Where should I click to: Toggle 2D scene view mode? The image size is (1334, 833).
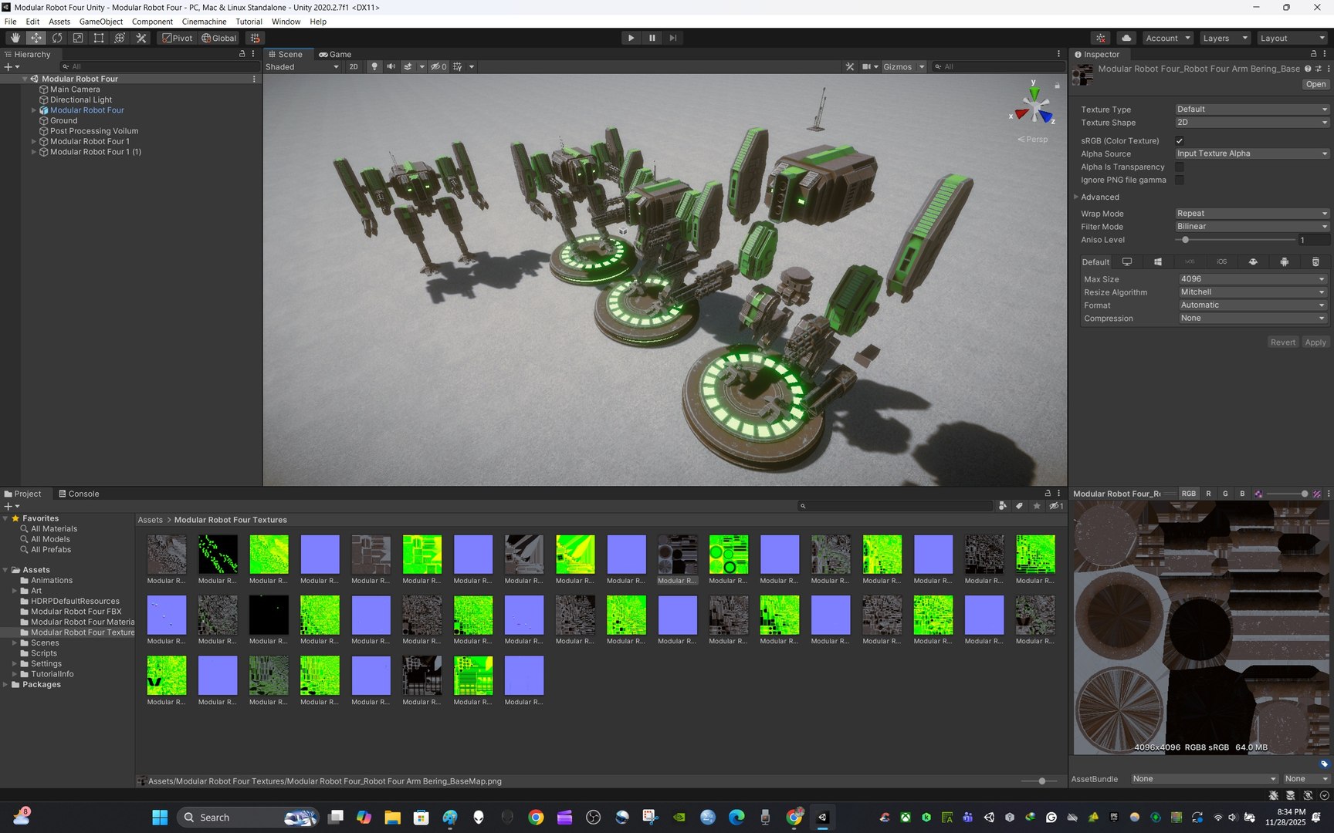pos(354,67)
